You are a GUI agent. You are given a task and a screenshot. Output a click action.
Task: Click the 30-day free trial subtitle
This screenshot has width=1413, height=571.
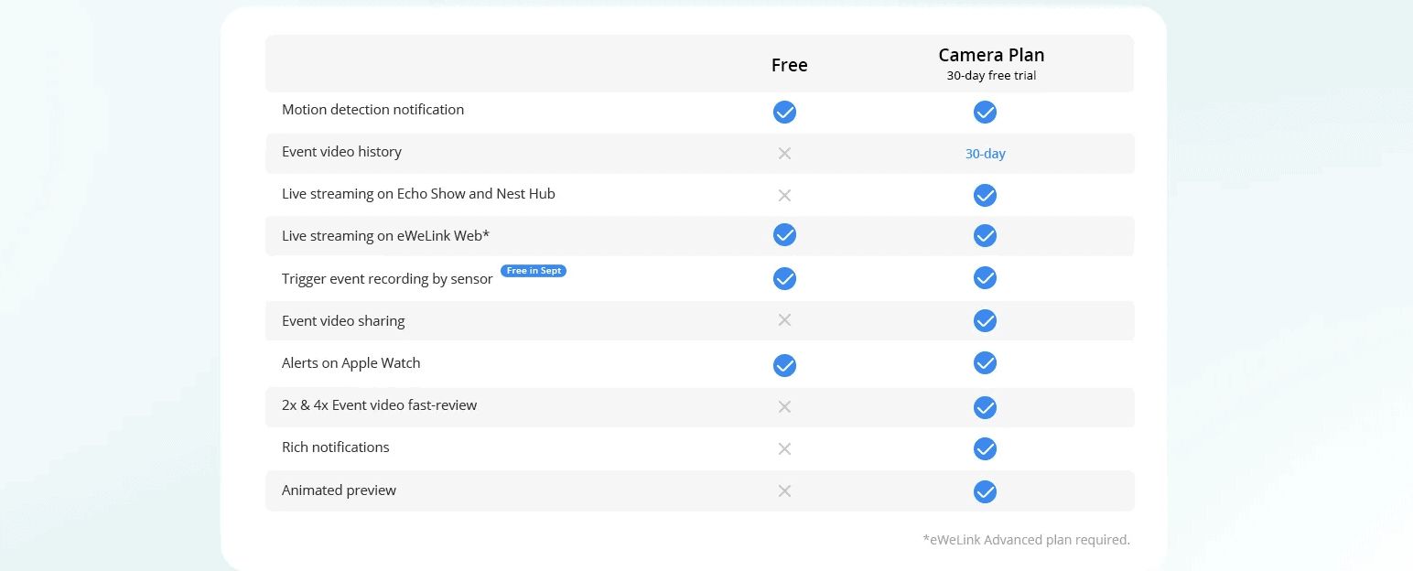[991, 76]
